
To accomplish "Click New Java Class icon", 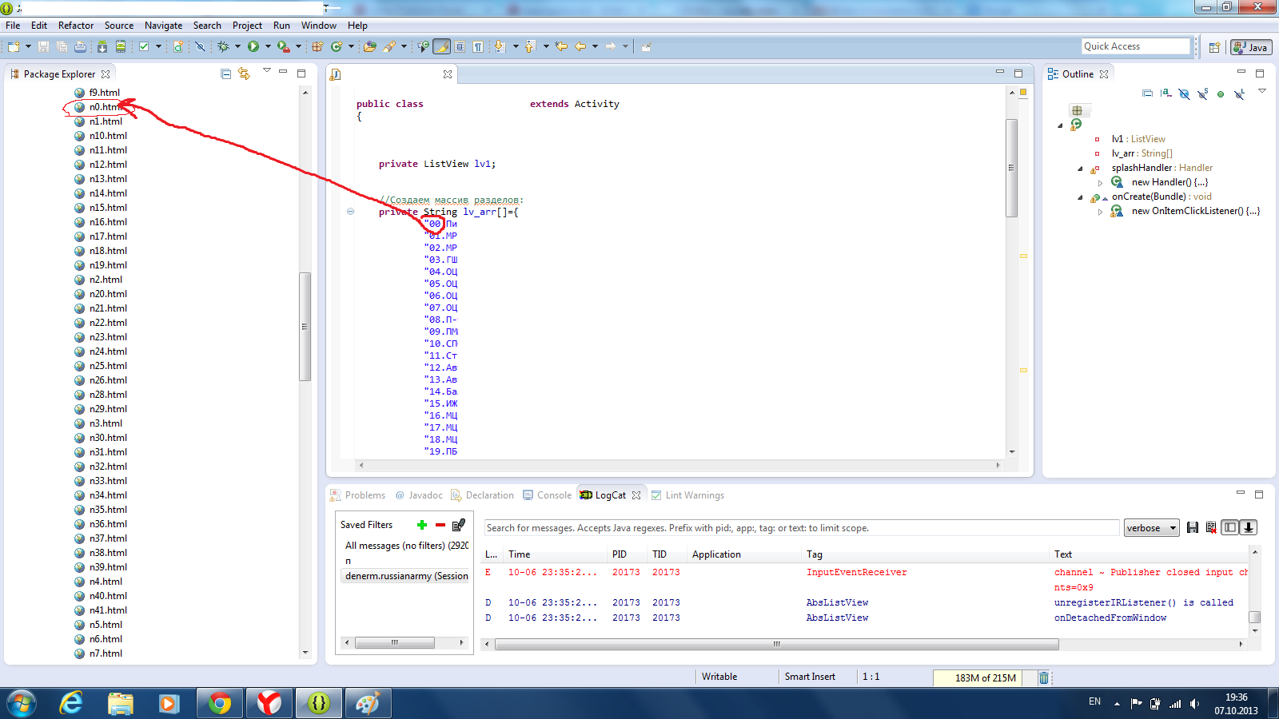I will tap(337, 46).
